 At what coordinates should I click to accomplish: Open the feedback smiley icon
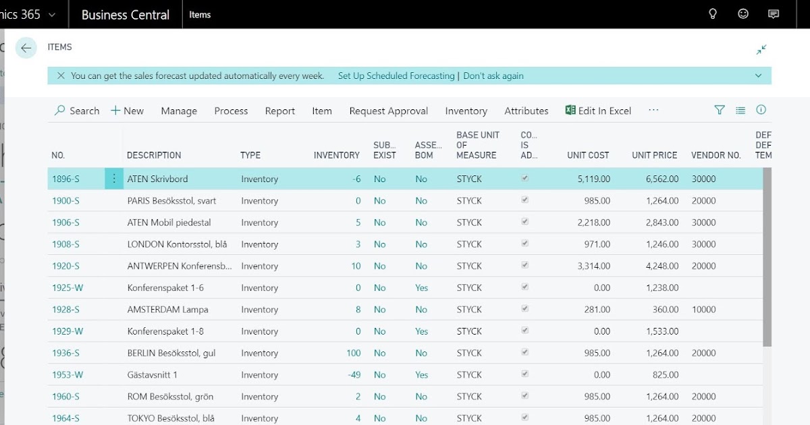point(743,13)
